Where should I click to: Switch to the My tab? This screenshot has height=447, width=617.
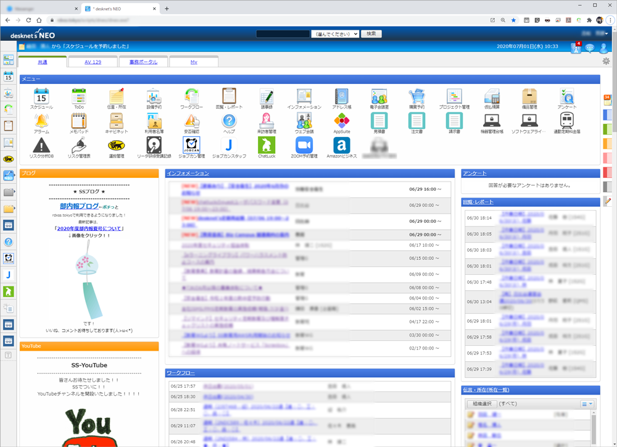point(193,62)
